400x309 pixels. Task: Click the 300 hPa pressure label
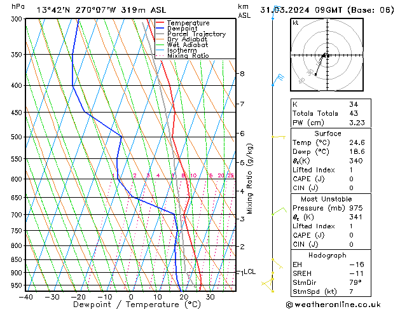tap(18, 19)
